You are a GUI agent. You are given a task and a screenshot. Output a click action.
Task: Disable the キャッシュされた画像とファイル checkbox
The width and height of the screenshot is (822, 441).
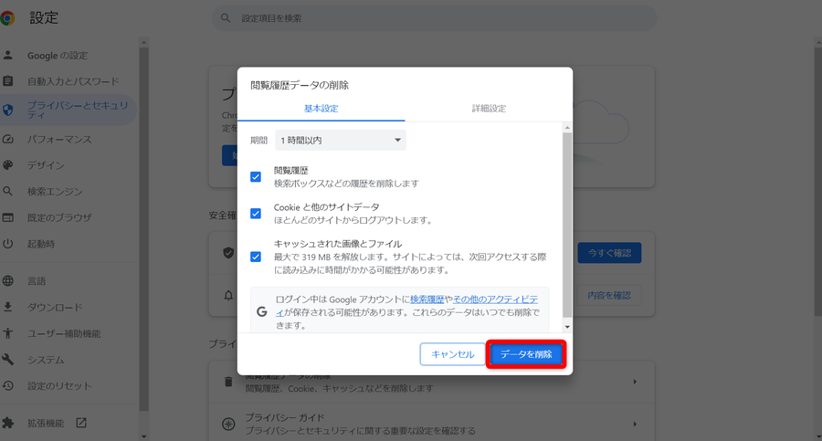(256, 257)
